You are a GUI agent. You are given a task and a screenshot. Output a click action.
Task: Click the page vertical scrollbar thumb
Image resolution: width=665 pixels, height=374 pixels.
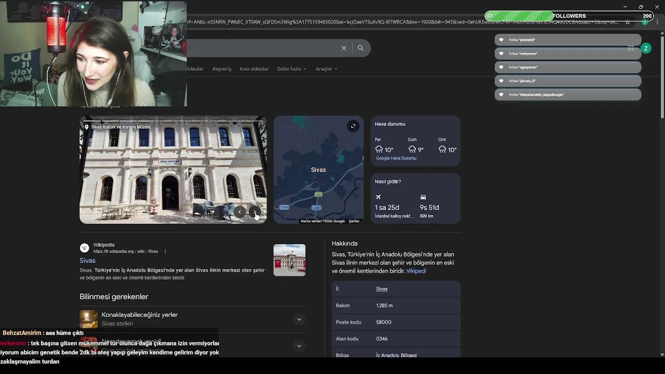pyautogui.click(x=662, y=76)
